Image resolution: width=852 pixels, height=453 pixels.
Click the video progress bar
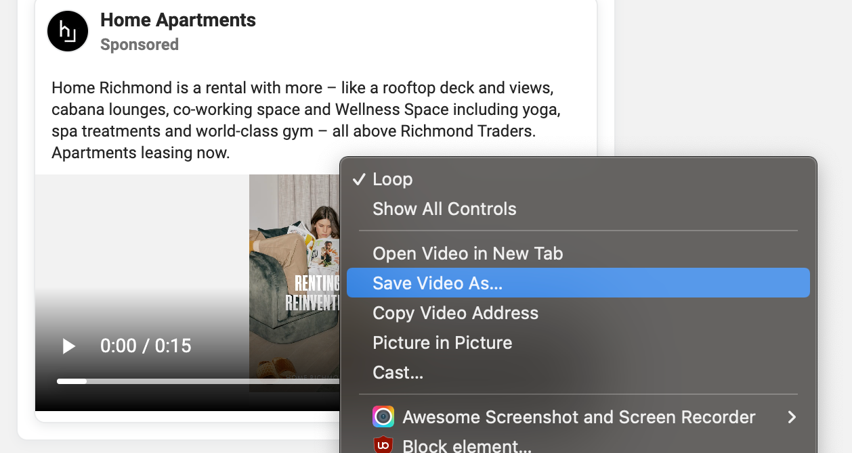[x=196, y=381]
